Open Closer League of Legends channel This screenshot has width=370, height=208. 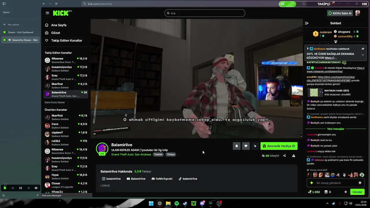66,185
